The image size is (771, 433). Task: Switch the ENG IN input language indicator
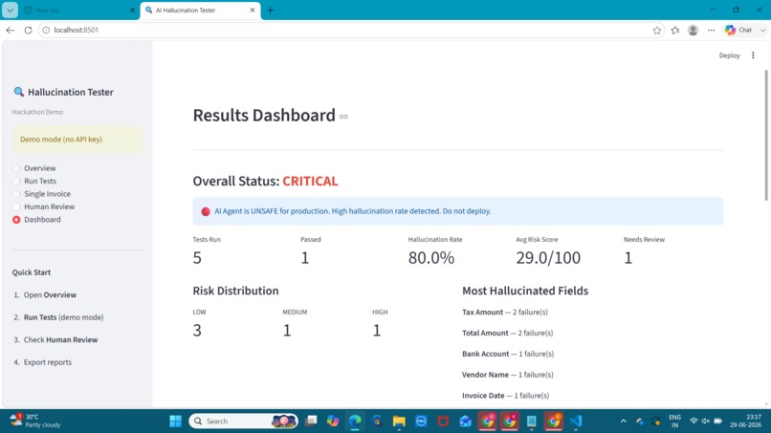(x=675, y=422)
